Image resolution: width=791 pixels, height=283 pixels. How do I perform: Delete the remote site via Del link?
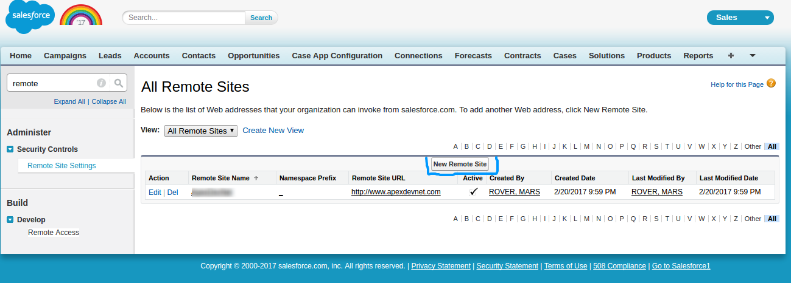click(173, 192)
